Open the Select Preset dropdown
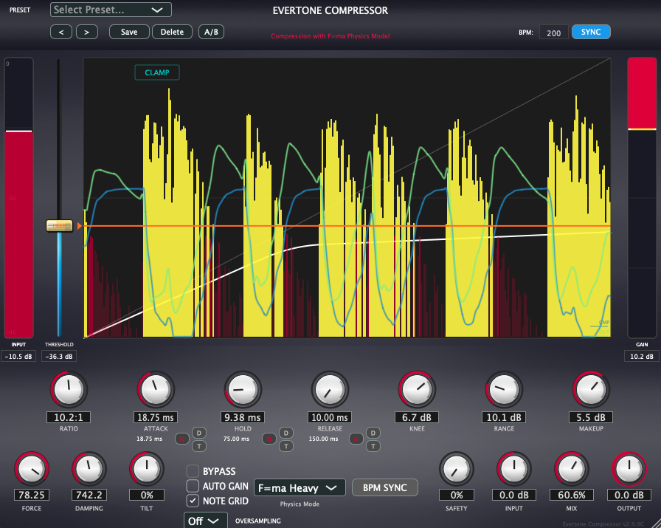This screenshot has width=661, height=528. pos(111,10)
